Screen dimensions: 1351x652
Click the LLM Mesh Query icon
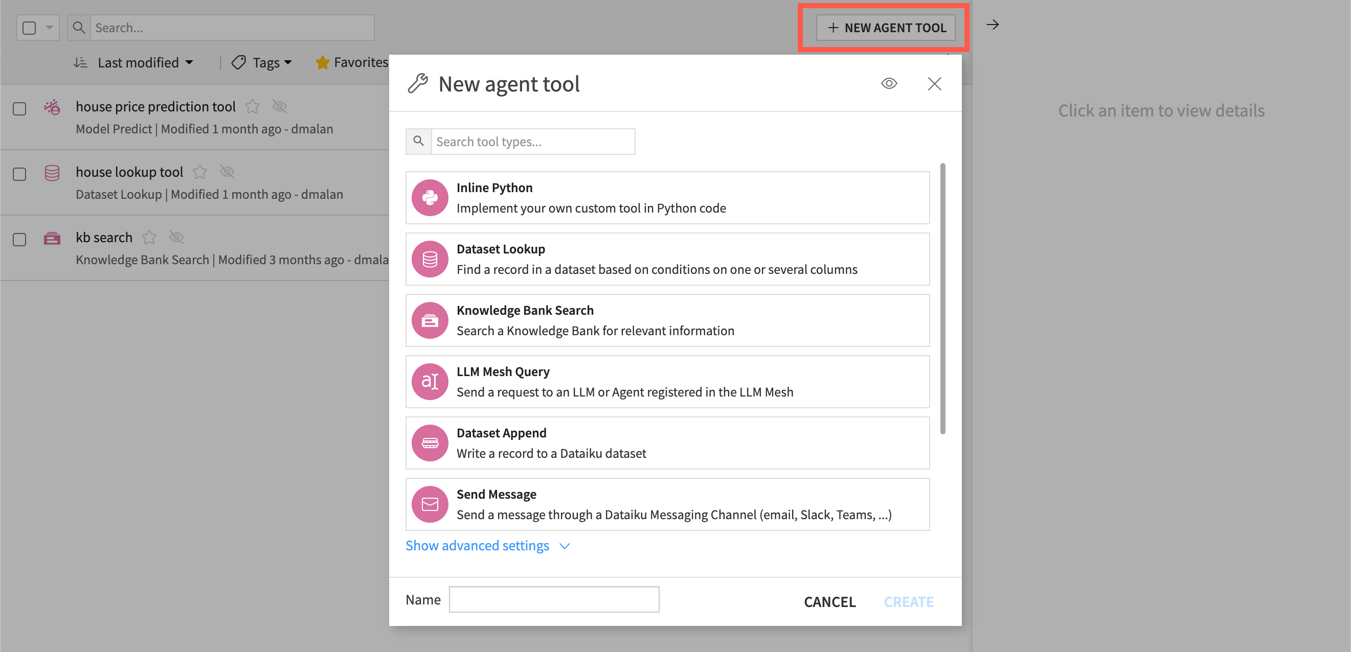(x=430, y=382)
